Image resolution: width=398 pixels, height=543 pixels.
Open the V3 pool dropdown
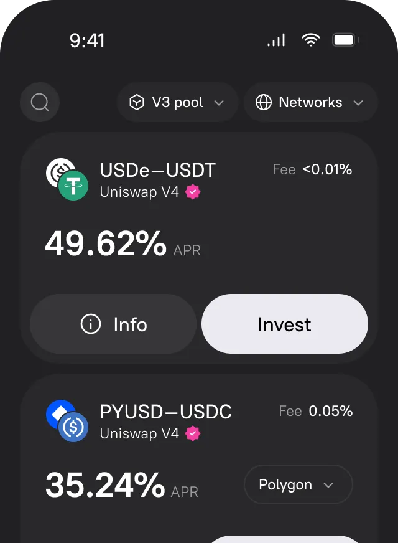(x=177, y=103)
